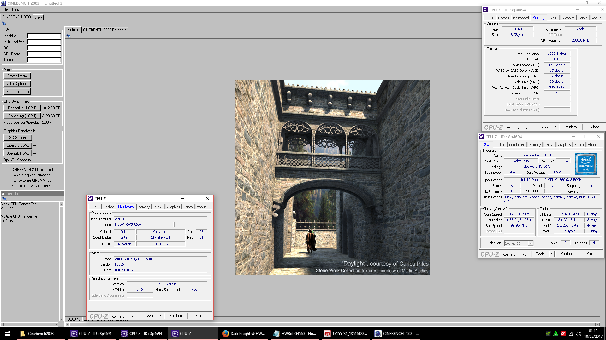Click the picture area right scroll arrow
Image resolution: width=606 pixels, height=340 pixels.
click(597, 324)
